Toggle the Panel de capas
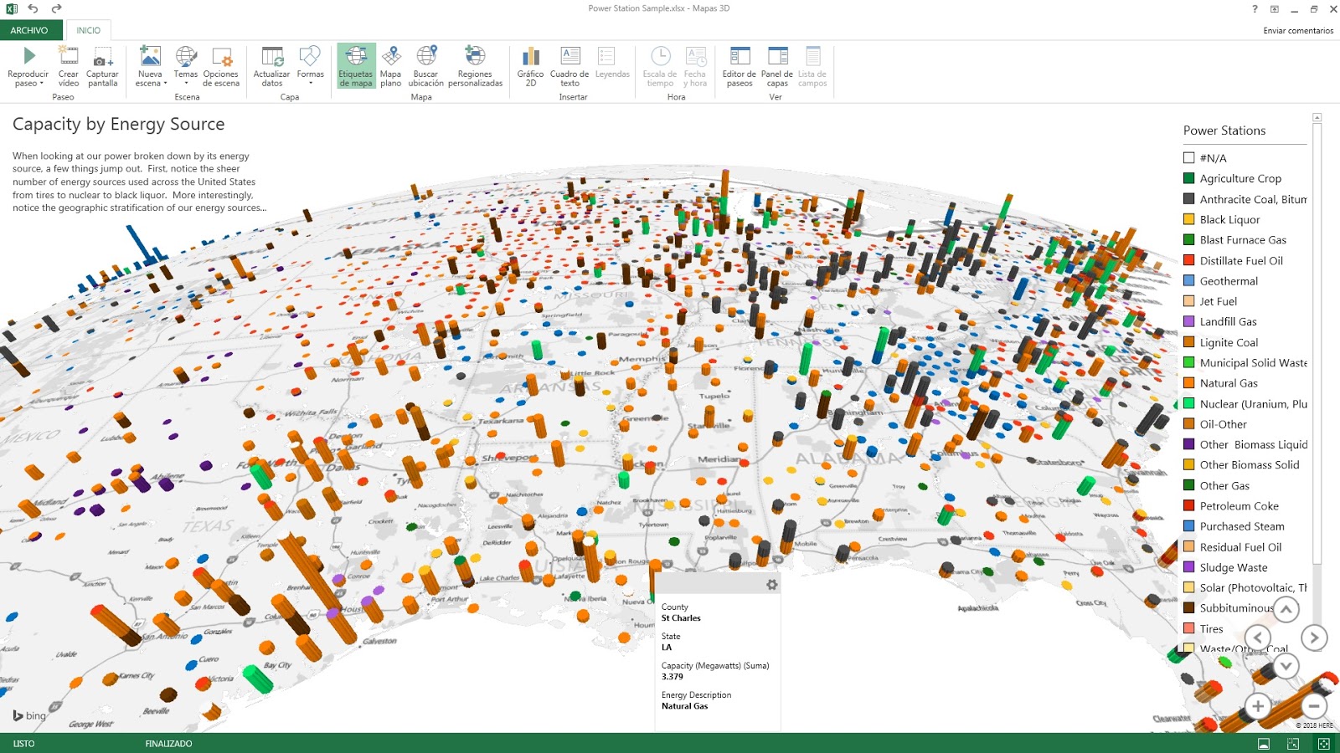The width and height of the screenshot is (1340, 753). [777, 66]
